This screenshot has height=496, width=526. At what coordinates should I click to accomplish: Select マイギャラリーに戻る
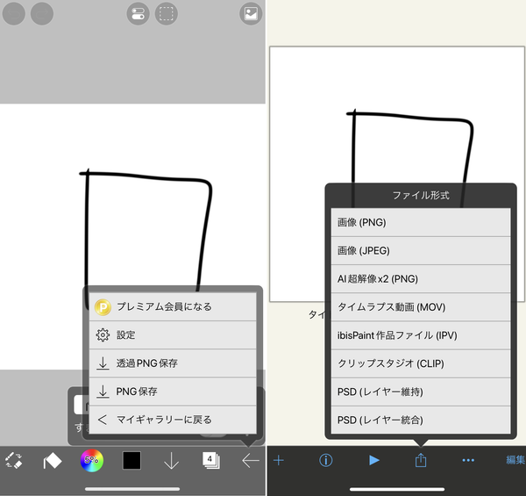tap(173, 420)
